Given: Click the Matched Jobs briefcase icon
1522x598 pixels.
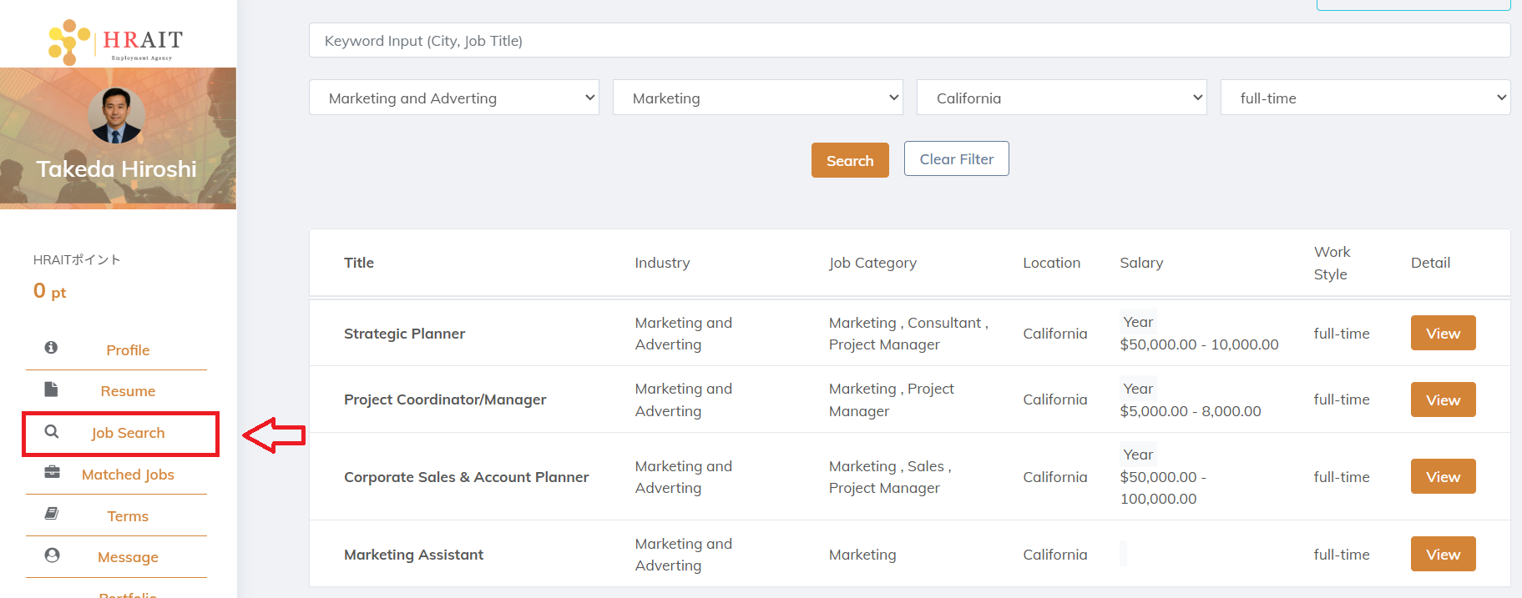Looking at the screenshot, I should pyautogui.click(x=52, y=472).
